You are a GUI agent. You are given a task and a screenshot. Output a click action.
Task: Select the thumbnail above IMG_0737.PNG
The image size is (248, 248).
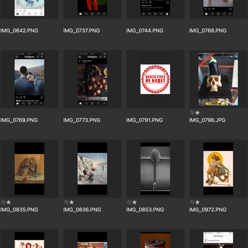click(93, 8)
